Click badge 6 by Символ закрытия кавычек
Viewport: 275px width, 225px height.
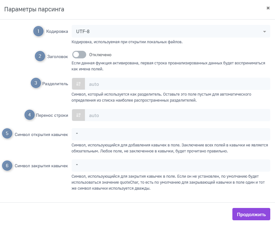coord(7,165)
